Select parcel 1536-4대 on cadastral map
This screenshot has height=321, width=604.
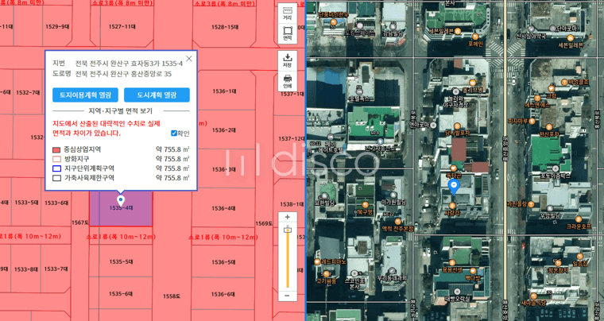[223, 209]
